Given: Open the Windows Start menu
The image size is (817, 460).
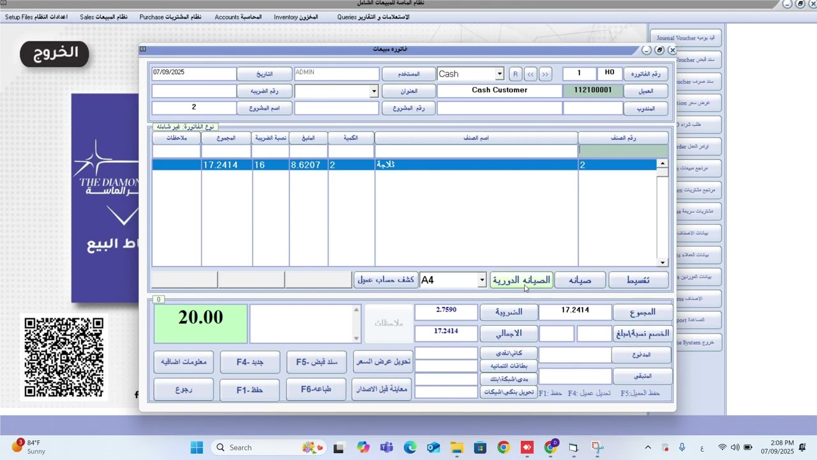Looking at the screenshot, I should tap(197, 447).
